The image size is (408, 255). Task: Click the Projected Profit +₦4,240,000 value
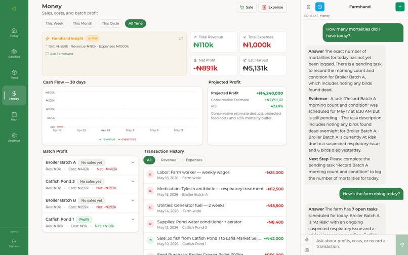point(270,93)
